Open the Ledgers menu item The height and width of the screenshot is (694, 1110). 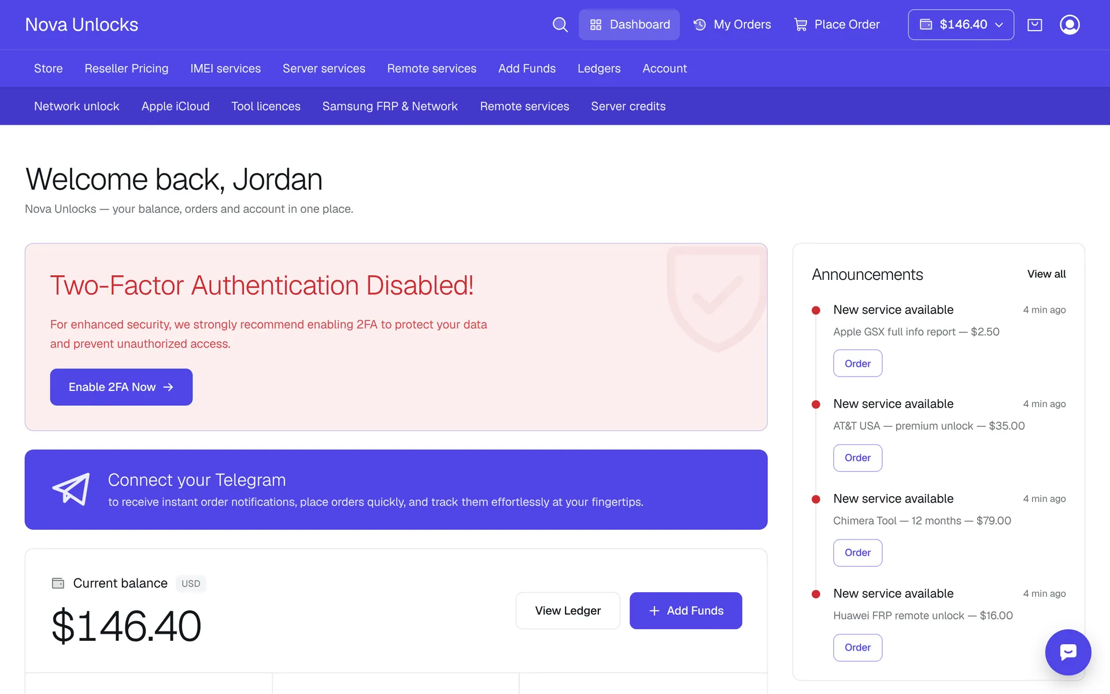click(599, 68)
